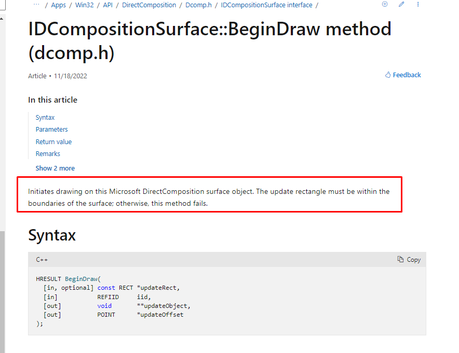Navigate to the Dcomp.h breadcrumb
The image size is (459, 353).
(x=198, y=5)
